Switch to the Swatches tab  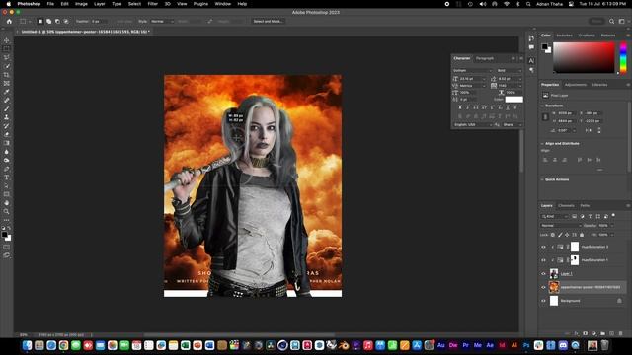tap(564, 35)
